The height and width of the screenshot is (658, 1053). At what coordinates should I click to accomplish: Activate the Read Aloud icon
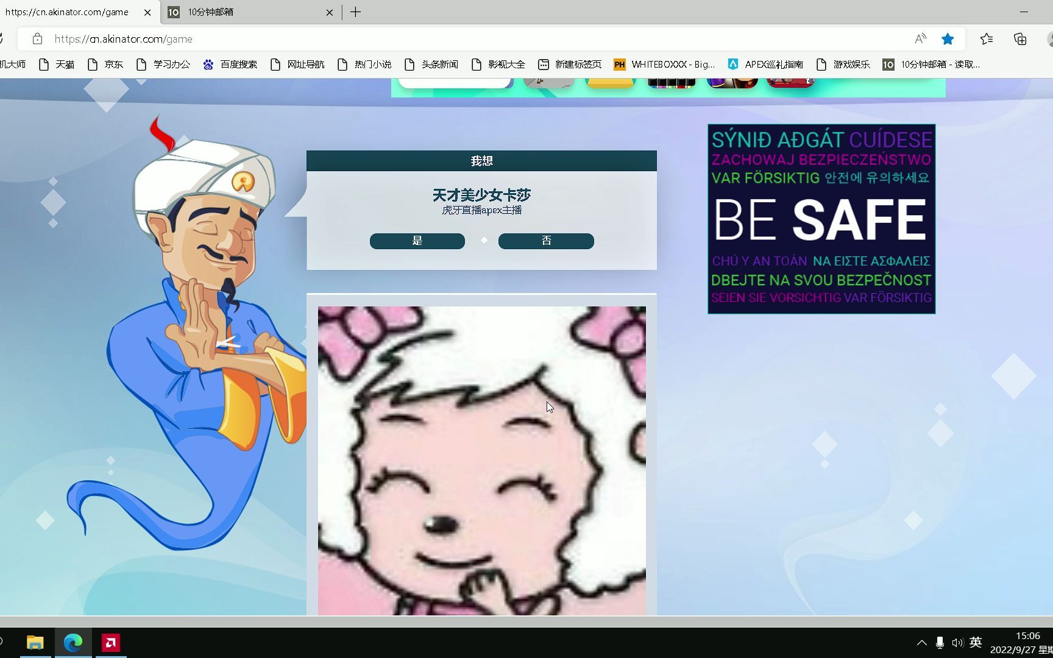[920, 39]
